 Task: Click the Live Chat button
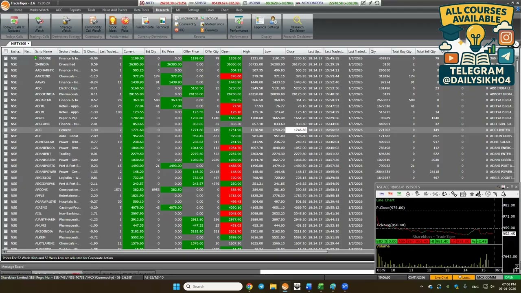(x=442, y=278)
